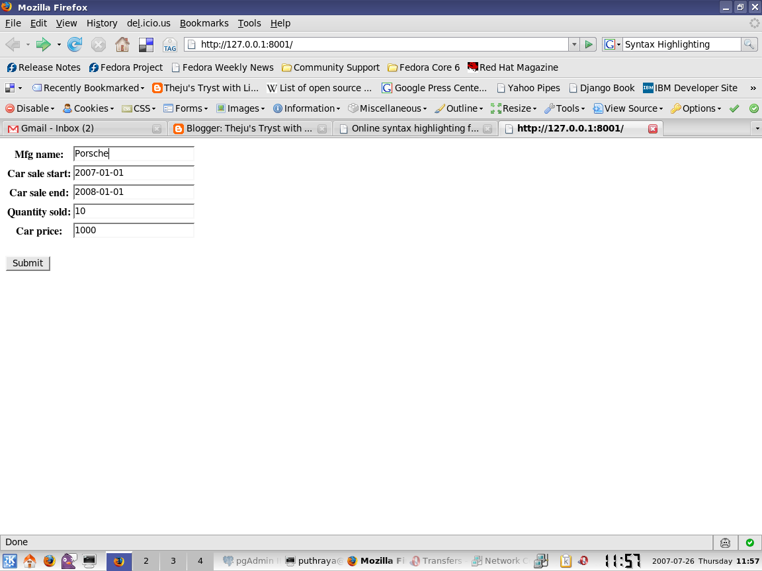Expand the Forms dropdown
Image resolution: width=762 pixels, height=571 pixels.
186,108
